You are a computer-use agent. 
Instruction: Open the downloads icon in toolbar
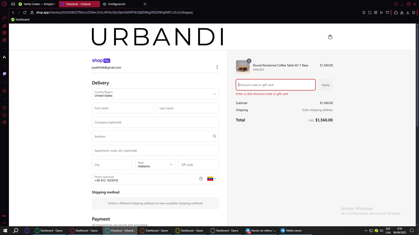point(408,13)
